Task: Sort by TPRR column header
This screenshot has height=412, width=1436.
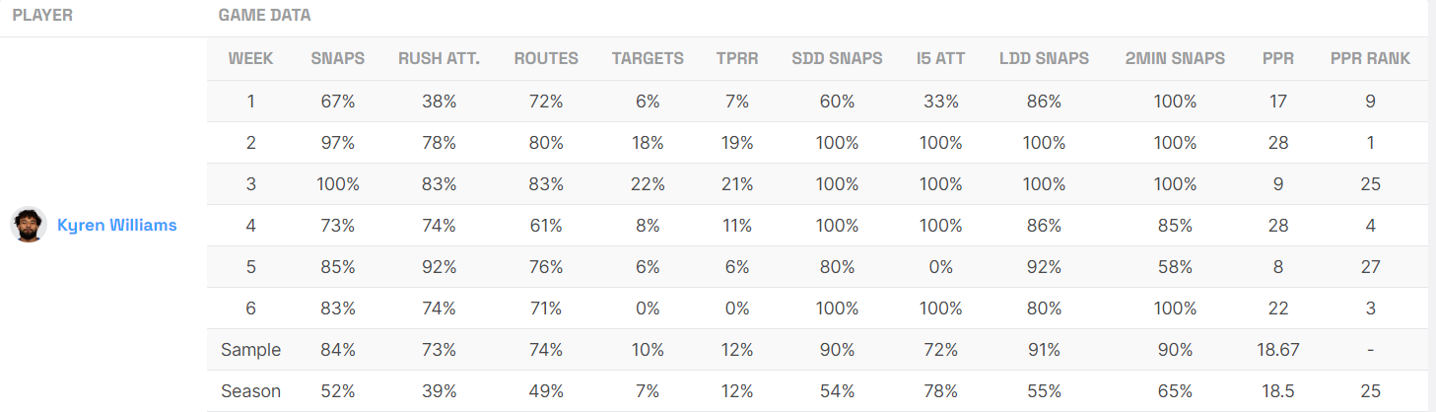Action: pos(737,58)
